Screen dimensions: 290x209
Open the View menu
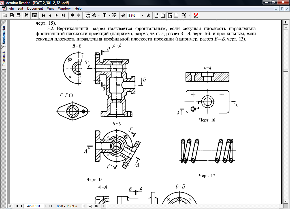pyautogui.click(x=50, y=8)
